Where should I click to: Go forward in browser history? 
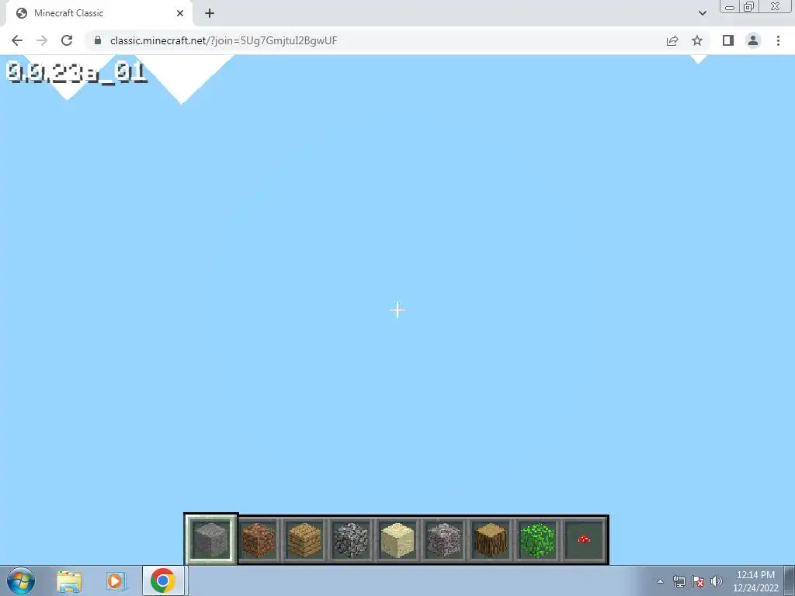pyautogui.click(x=42, y=40)
